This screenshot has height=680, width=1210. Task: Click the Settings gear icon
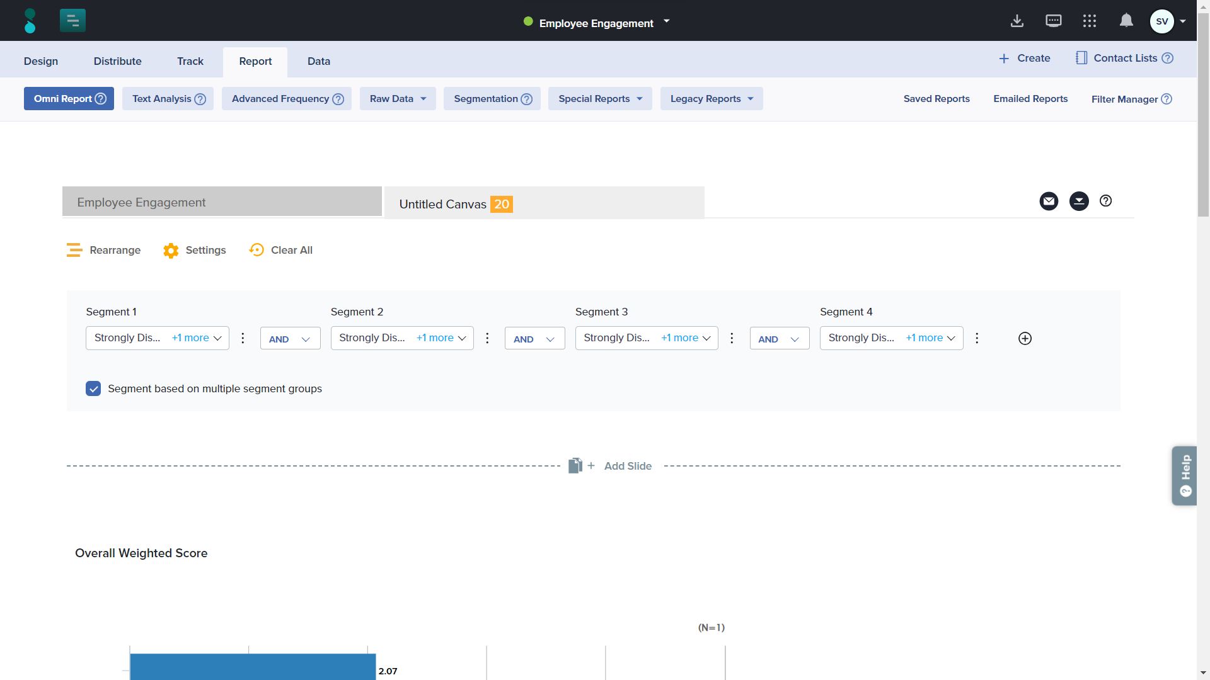tap(171, 251)
